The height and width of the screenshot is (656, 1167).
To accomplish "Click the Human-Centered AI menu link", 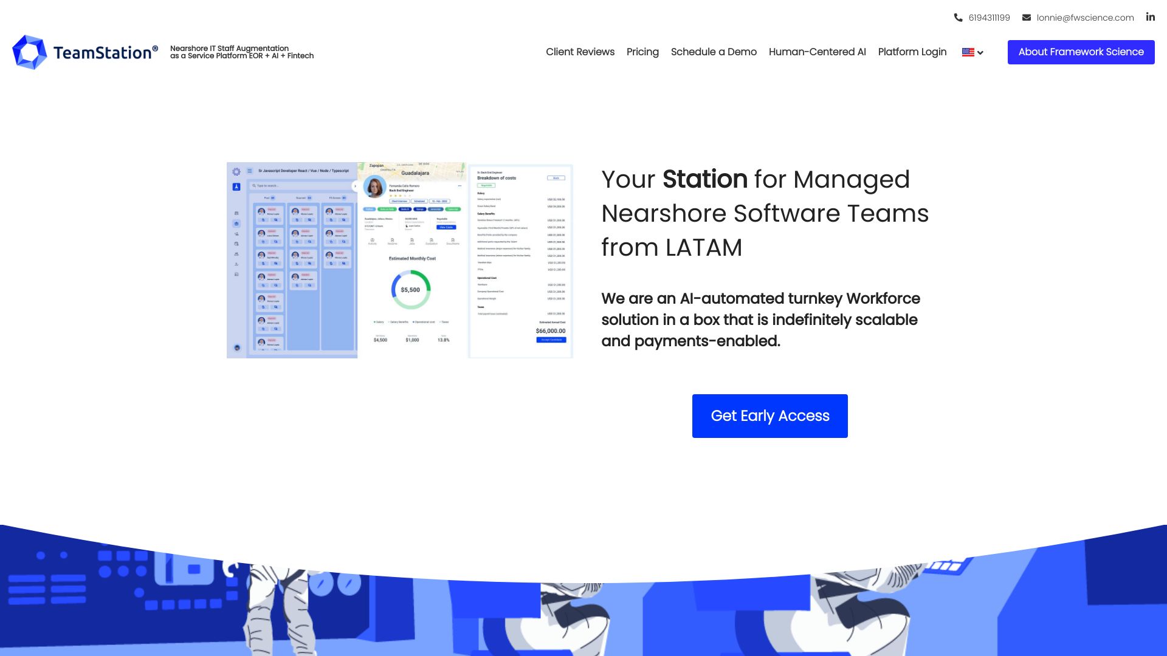I will pyautogui.click(x=818, y=51).
